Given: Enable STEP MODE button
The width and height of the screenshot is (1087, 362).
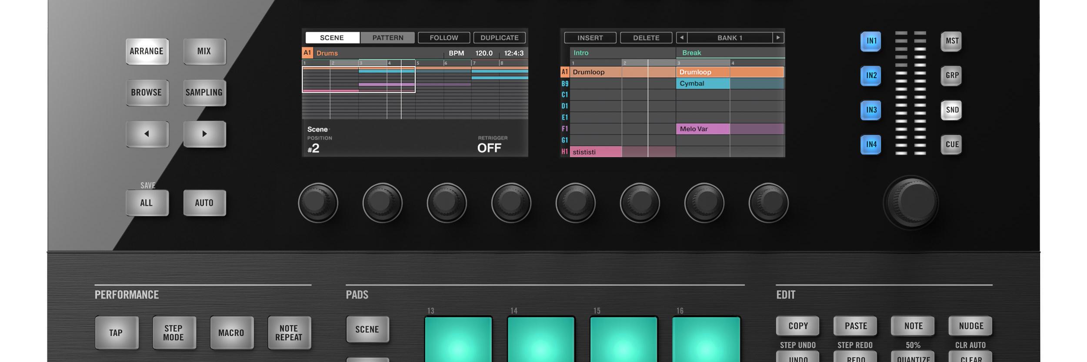Looking at the screenshot, I should click(174, 332).
